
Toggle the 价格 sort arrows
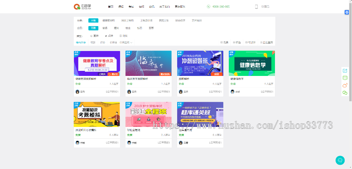(116, 42)
